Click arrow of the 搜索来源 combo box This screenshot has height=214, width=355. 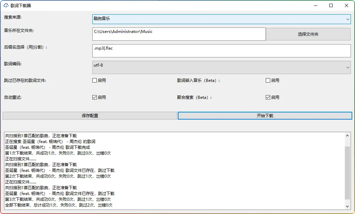click(348, 19)
